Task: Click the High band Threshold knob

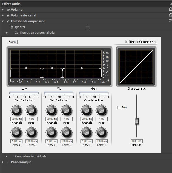Action: tap(87, 110)
